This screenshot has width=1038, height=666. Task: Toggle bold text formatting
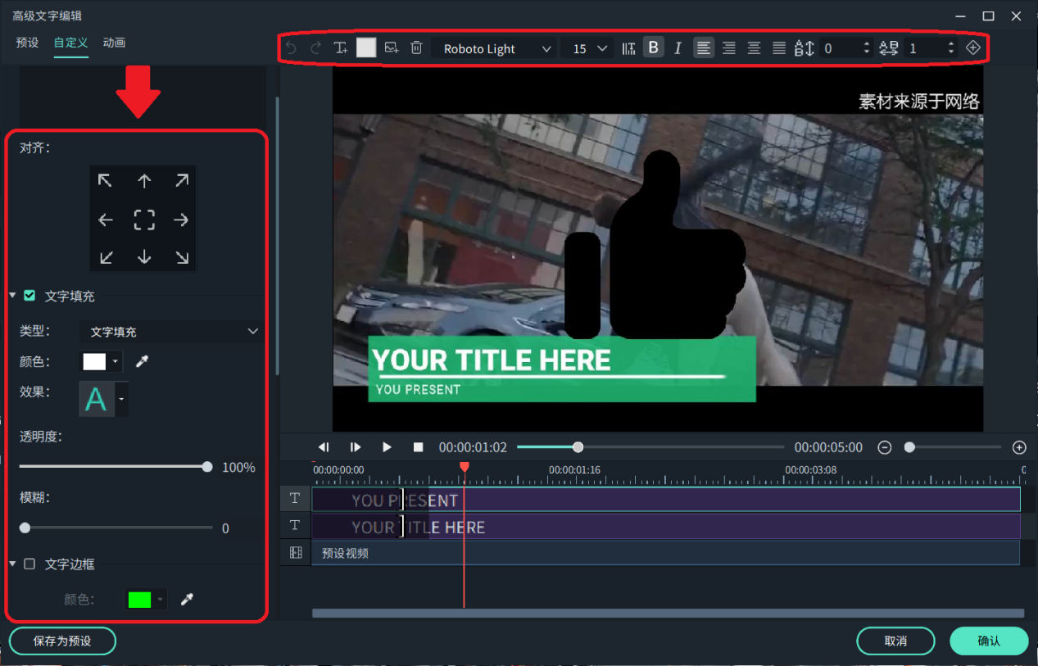click(x=653, y=48)
